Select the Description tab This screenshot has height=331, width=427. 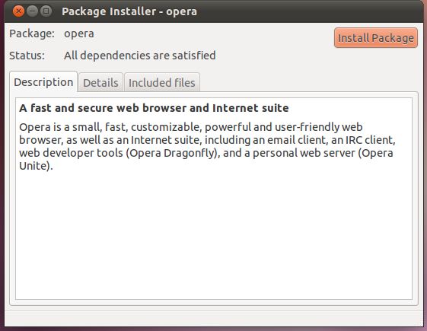tap(43, 82)
